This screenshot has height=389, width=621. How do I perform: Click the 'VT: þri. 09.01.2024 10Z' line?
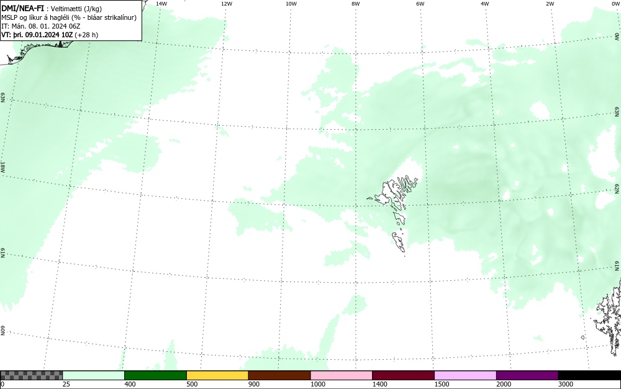(50, 35)
